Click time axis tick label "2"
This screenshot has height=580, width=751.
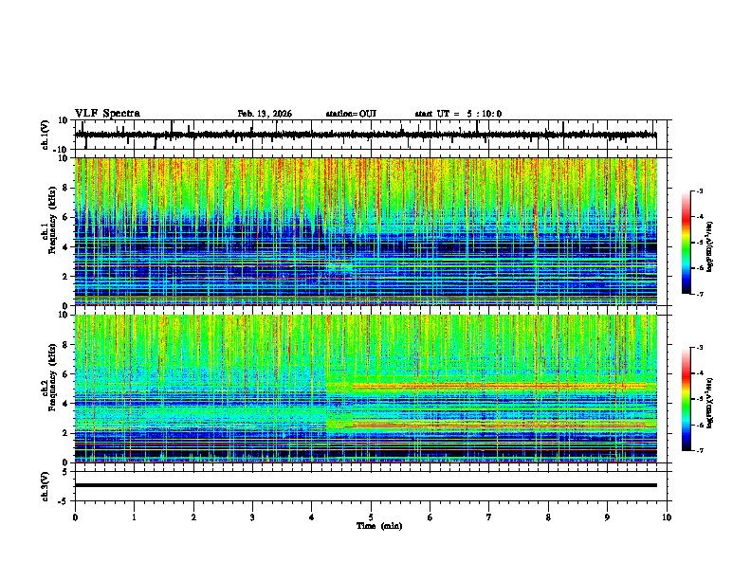[x=193, y=517]
